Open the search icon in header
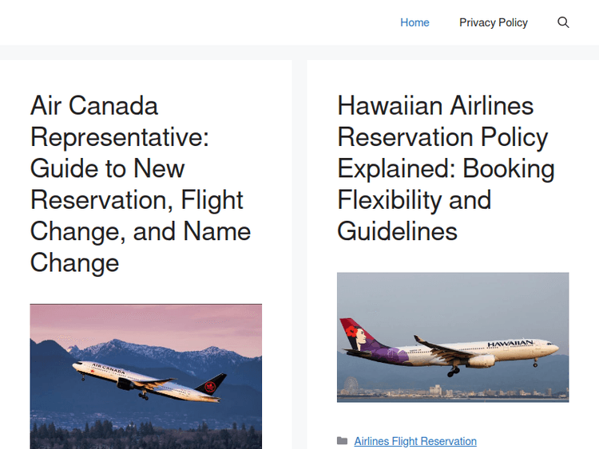Viewport: 599px width, 449px height. tap(563, 22)
